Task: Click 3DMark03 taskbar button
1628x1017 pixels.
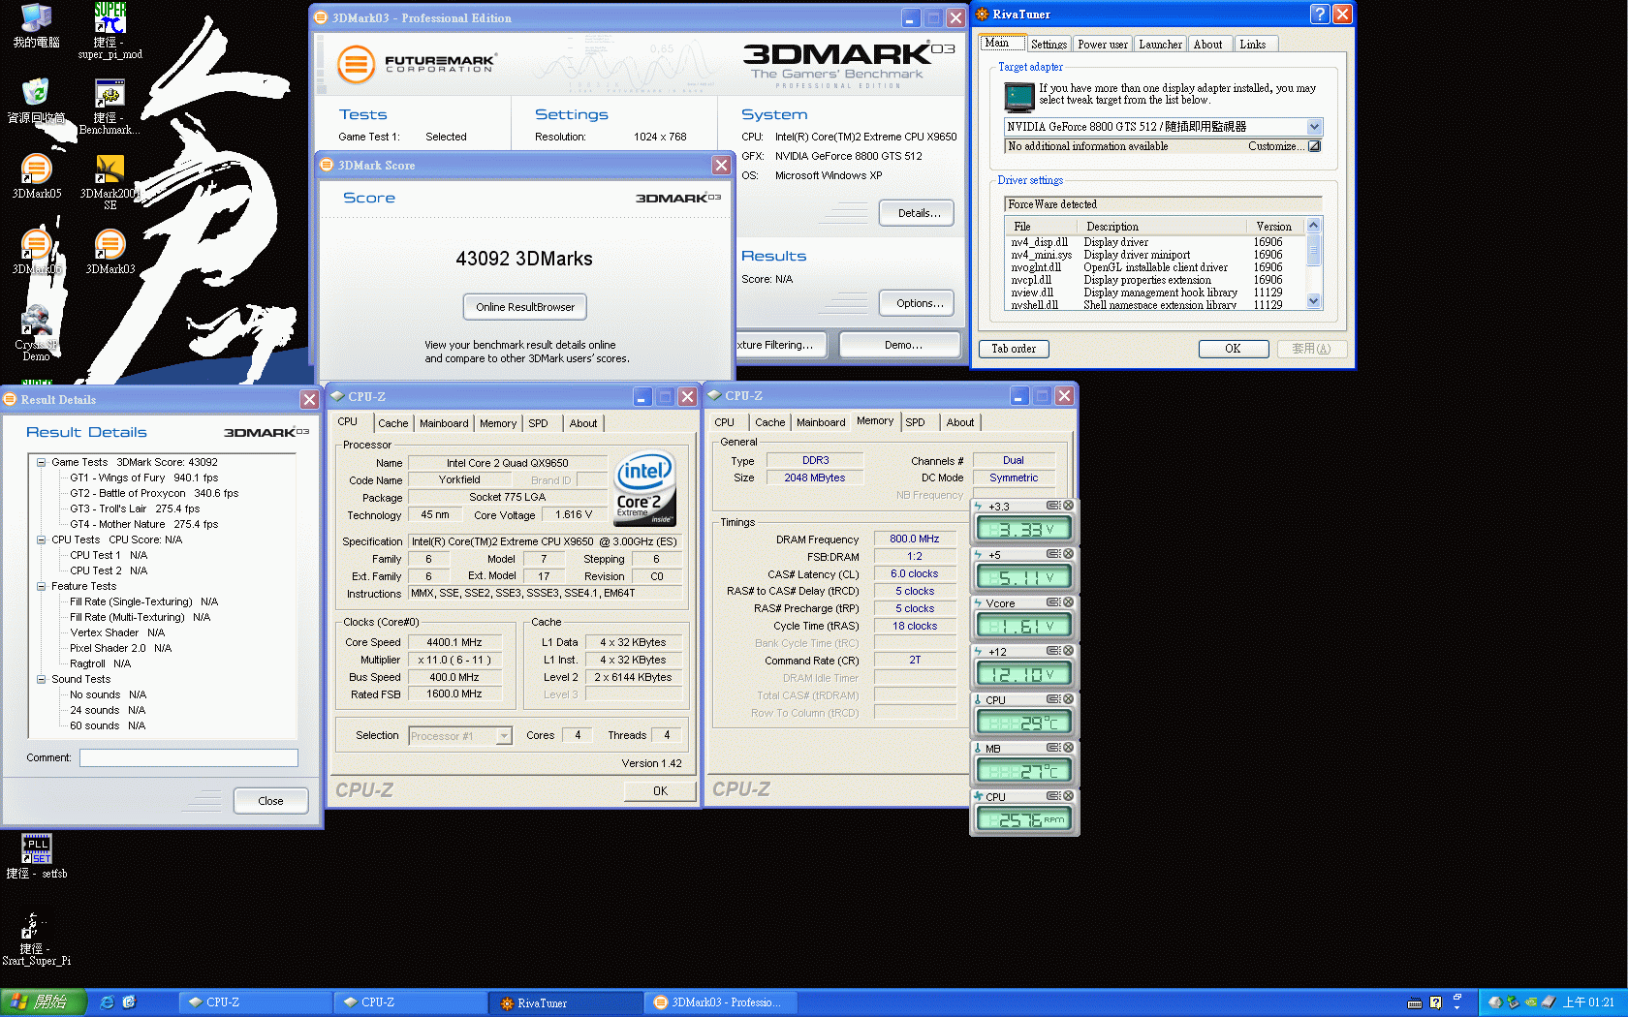Action: [722, 1002]
